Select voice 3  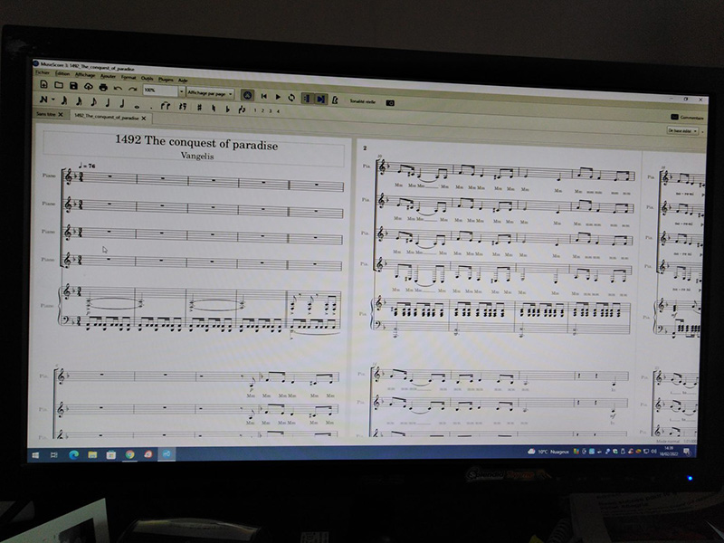(x=271, y=110)
